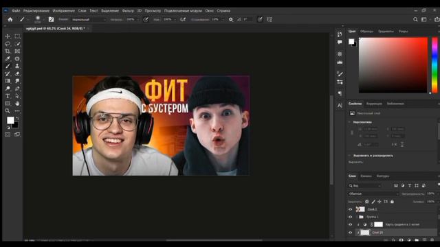
Task: Open the Файл menu
Action: click(x=16, y=11)
